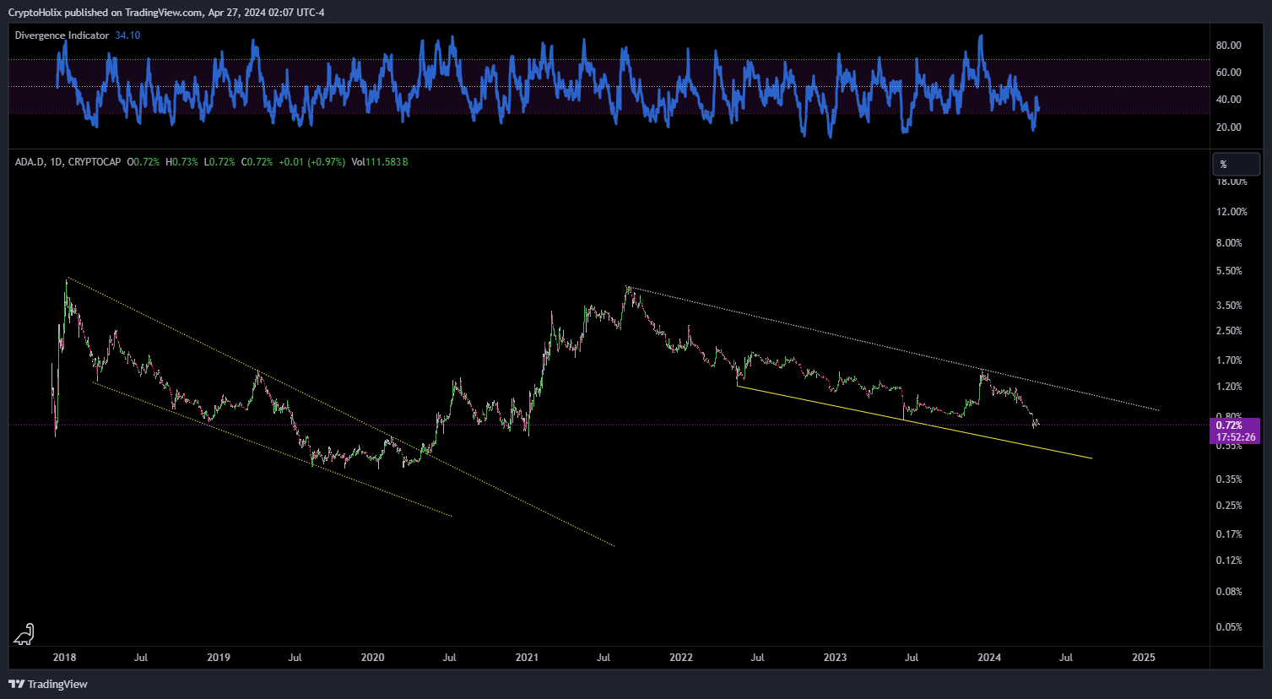Click the Vol 111.583B volume readout
1272x699 pixels.
coord(380,161)
